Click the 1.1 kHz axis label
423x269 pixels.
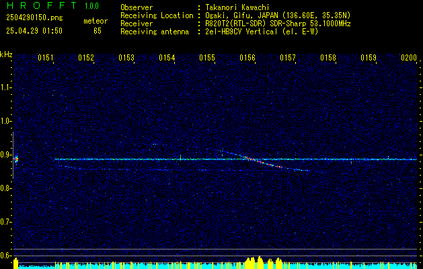click(6, 87)
